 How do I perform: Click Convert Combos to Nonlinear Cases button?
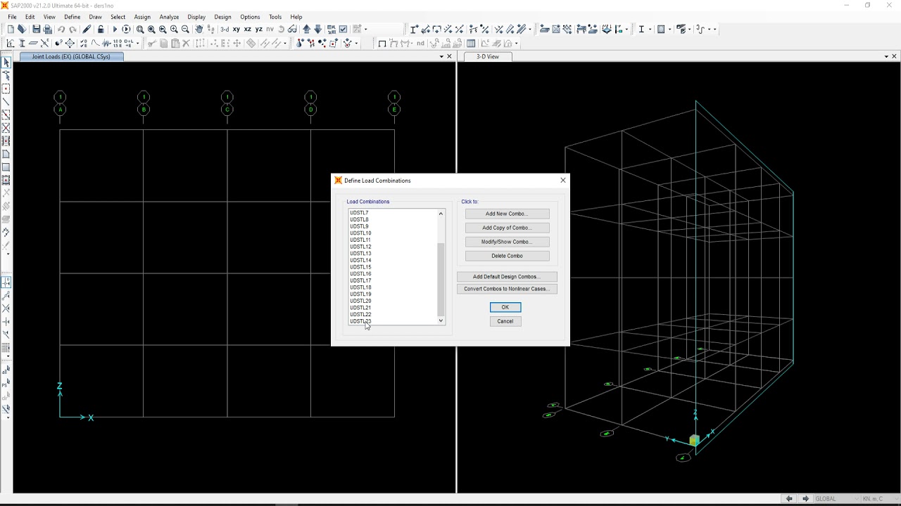click(x=507, y=289)
